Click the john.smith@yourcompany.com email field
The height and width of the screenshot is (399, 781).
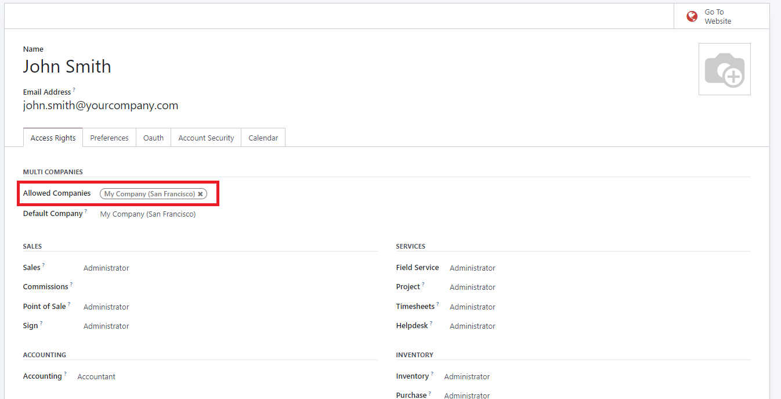(x=100, y=105)
